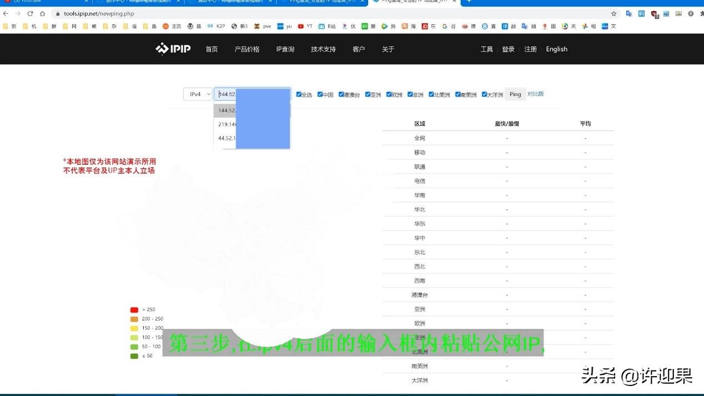The width and height of the screenshot is (704, 396).
Task: Click the uBlock shield extension icon
Action: coord(654,13)
